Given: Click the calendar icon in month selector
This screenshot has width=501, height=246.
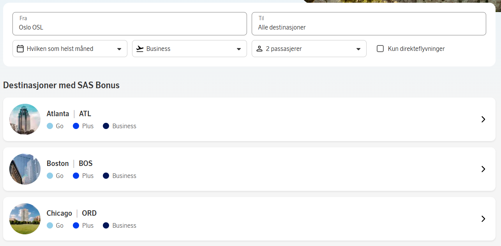Looking at the screenshot, I should [x=21, y=49].
